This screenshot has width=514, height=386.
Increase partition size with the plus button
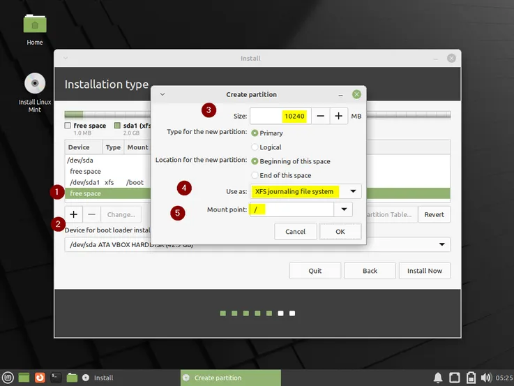click(339, 116)
